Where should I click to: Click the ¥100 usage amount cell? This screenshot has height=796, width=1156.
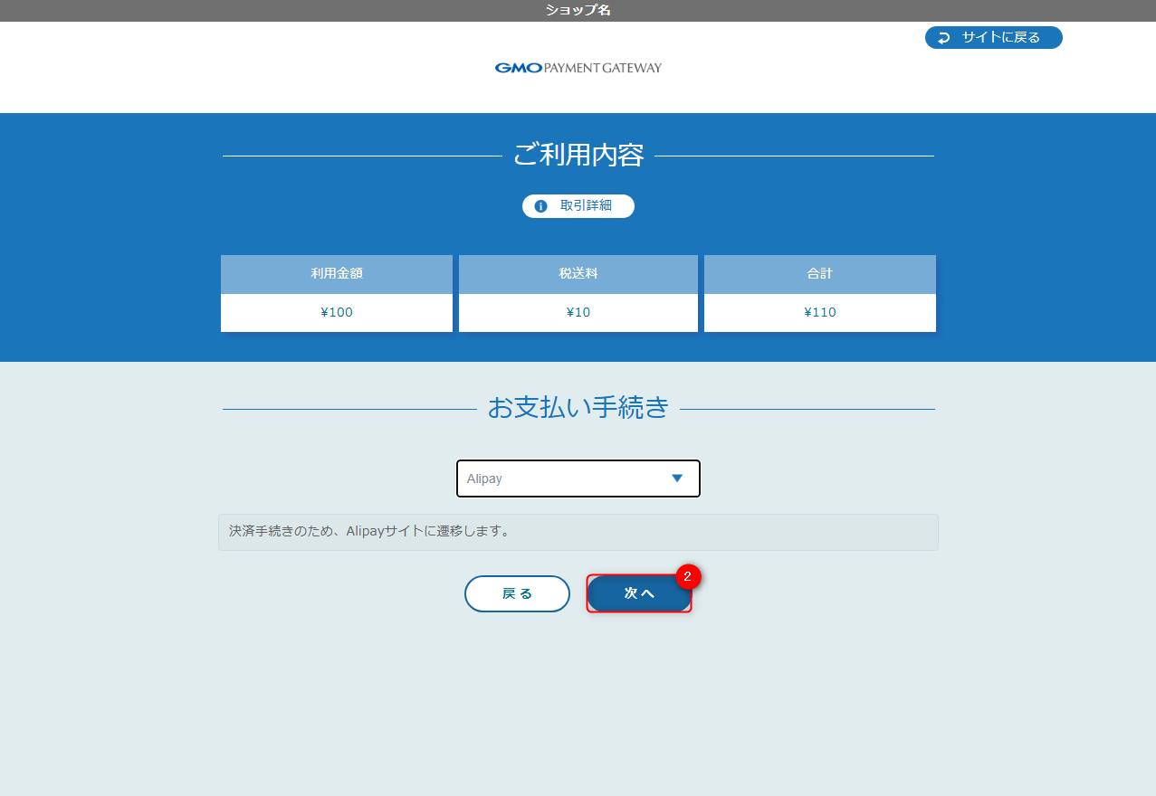coord(336,313)
